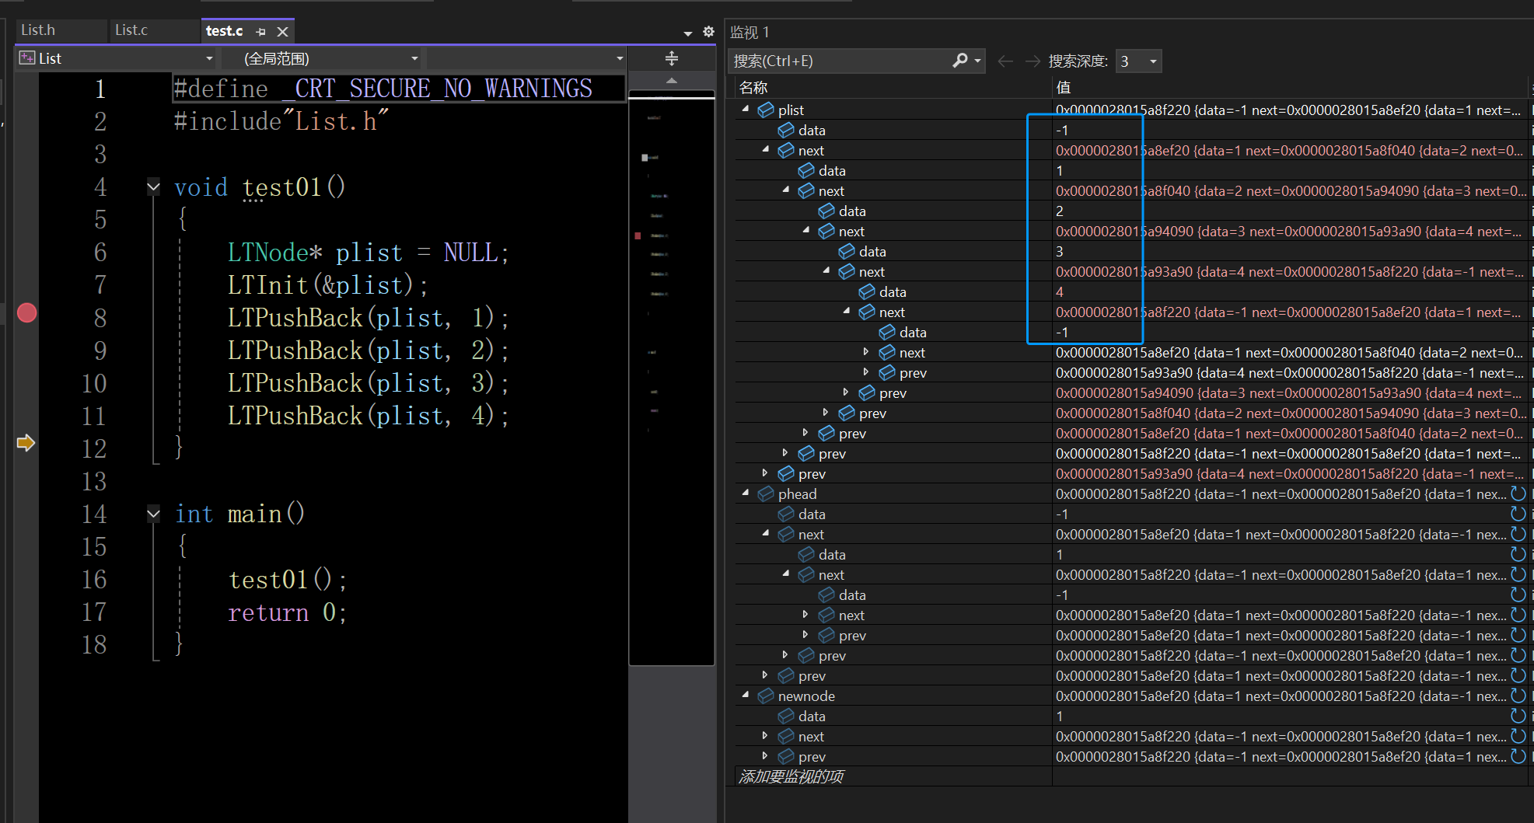The height and width of the screenshot is (823, 1534).
Task: Click the editor minimap scrollbar
Action: pos(672,378)
